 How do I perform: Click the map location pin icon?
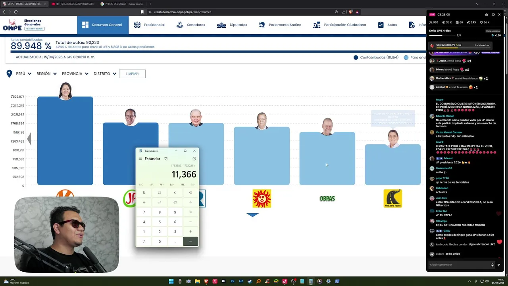coord(9,73)
